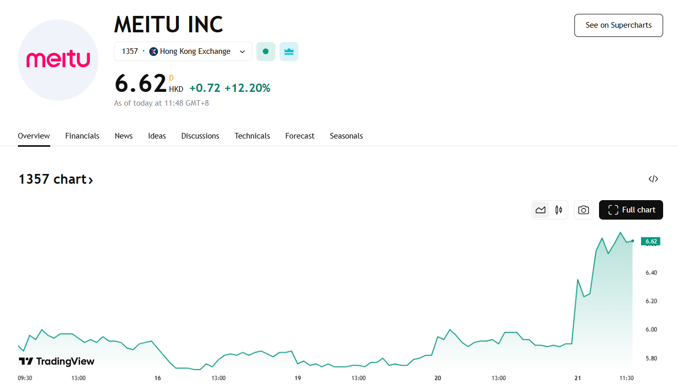Viewport: 678px width, 391px height.
Task: Click the Meitu company logo
Action: (x=58, y=60)
